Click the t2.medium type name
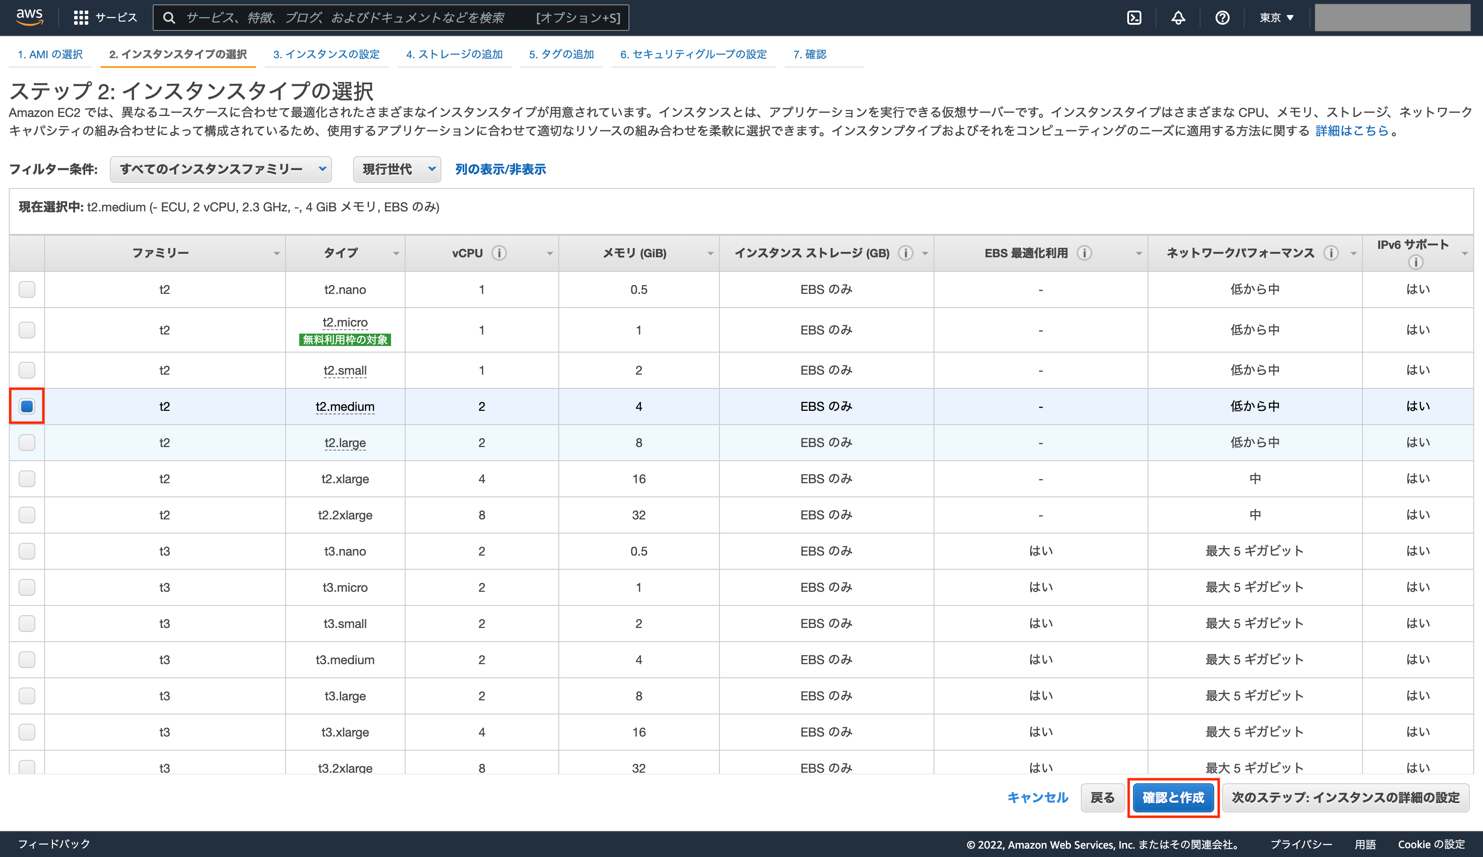1483x857 pixels. [345, 407]
